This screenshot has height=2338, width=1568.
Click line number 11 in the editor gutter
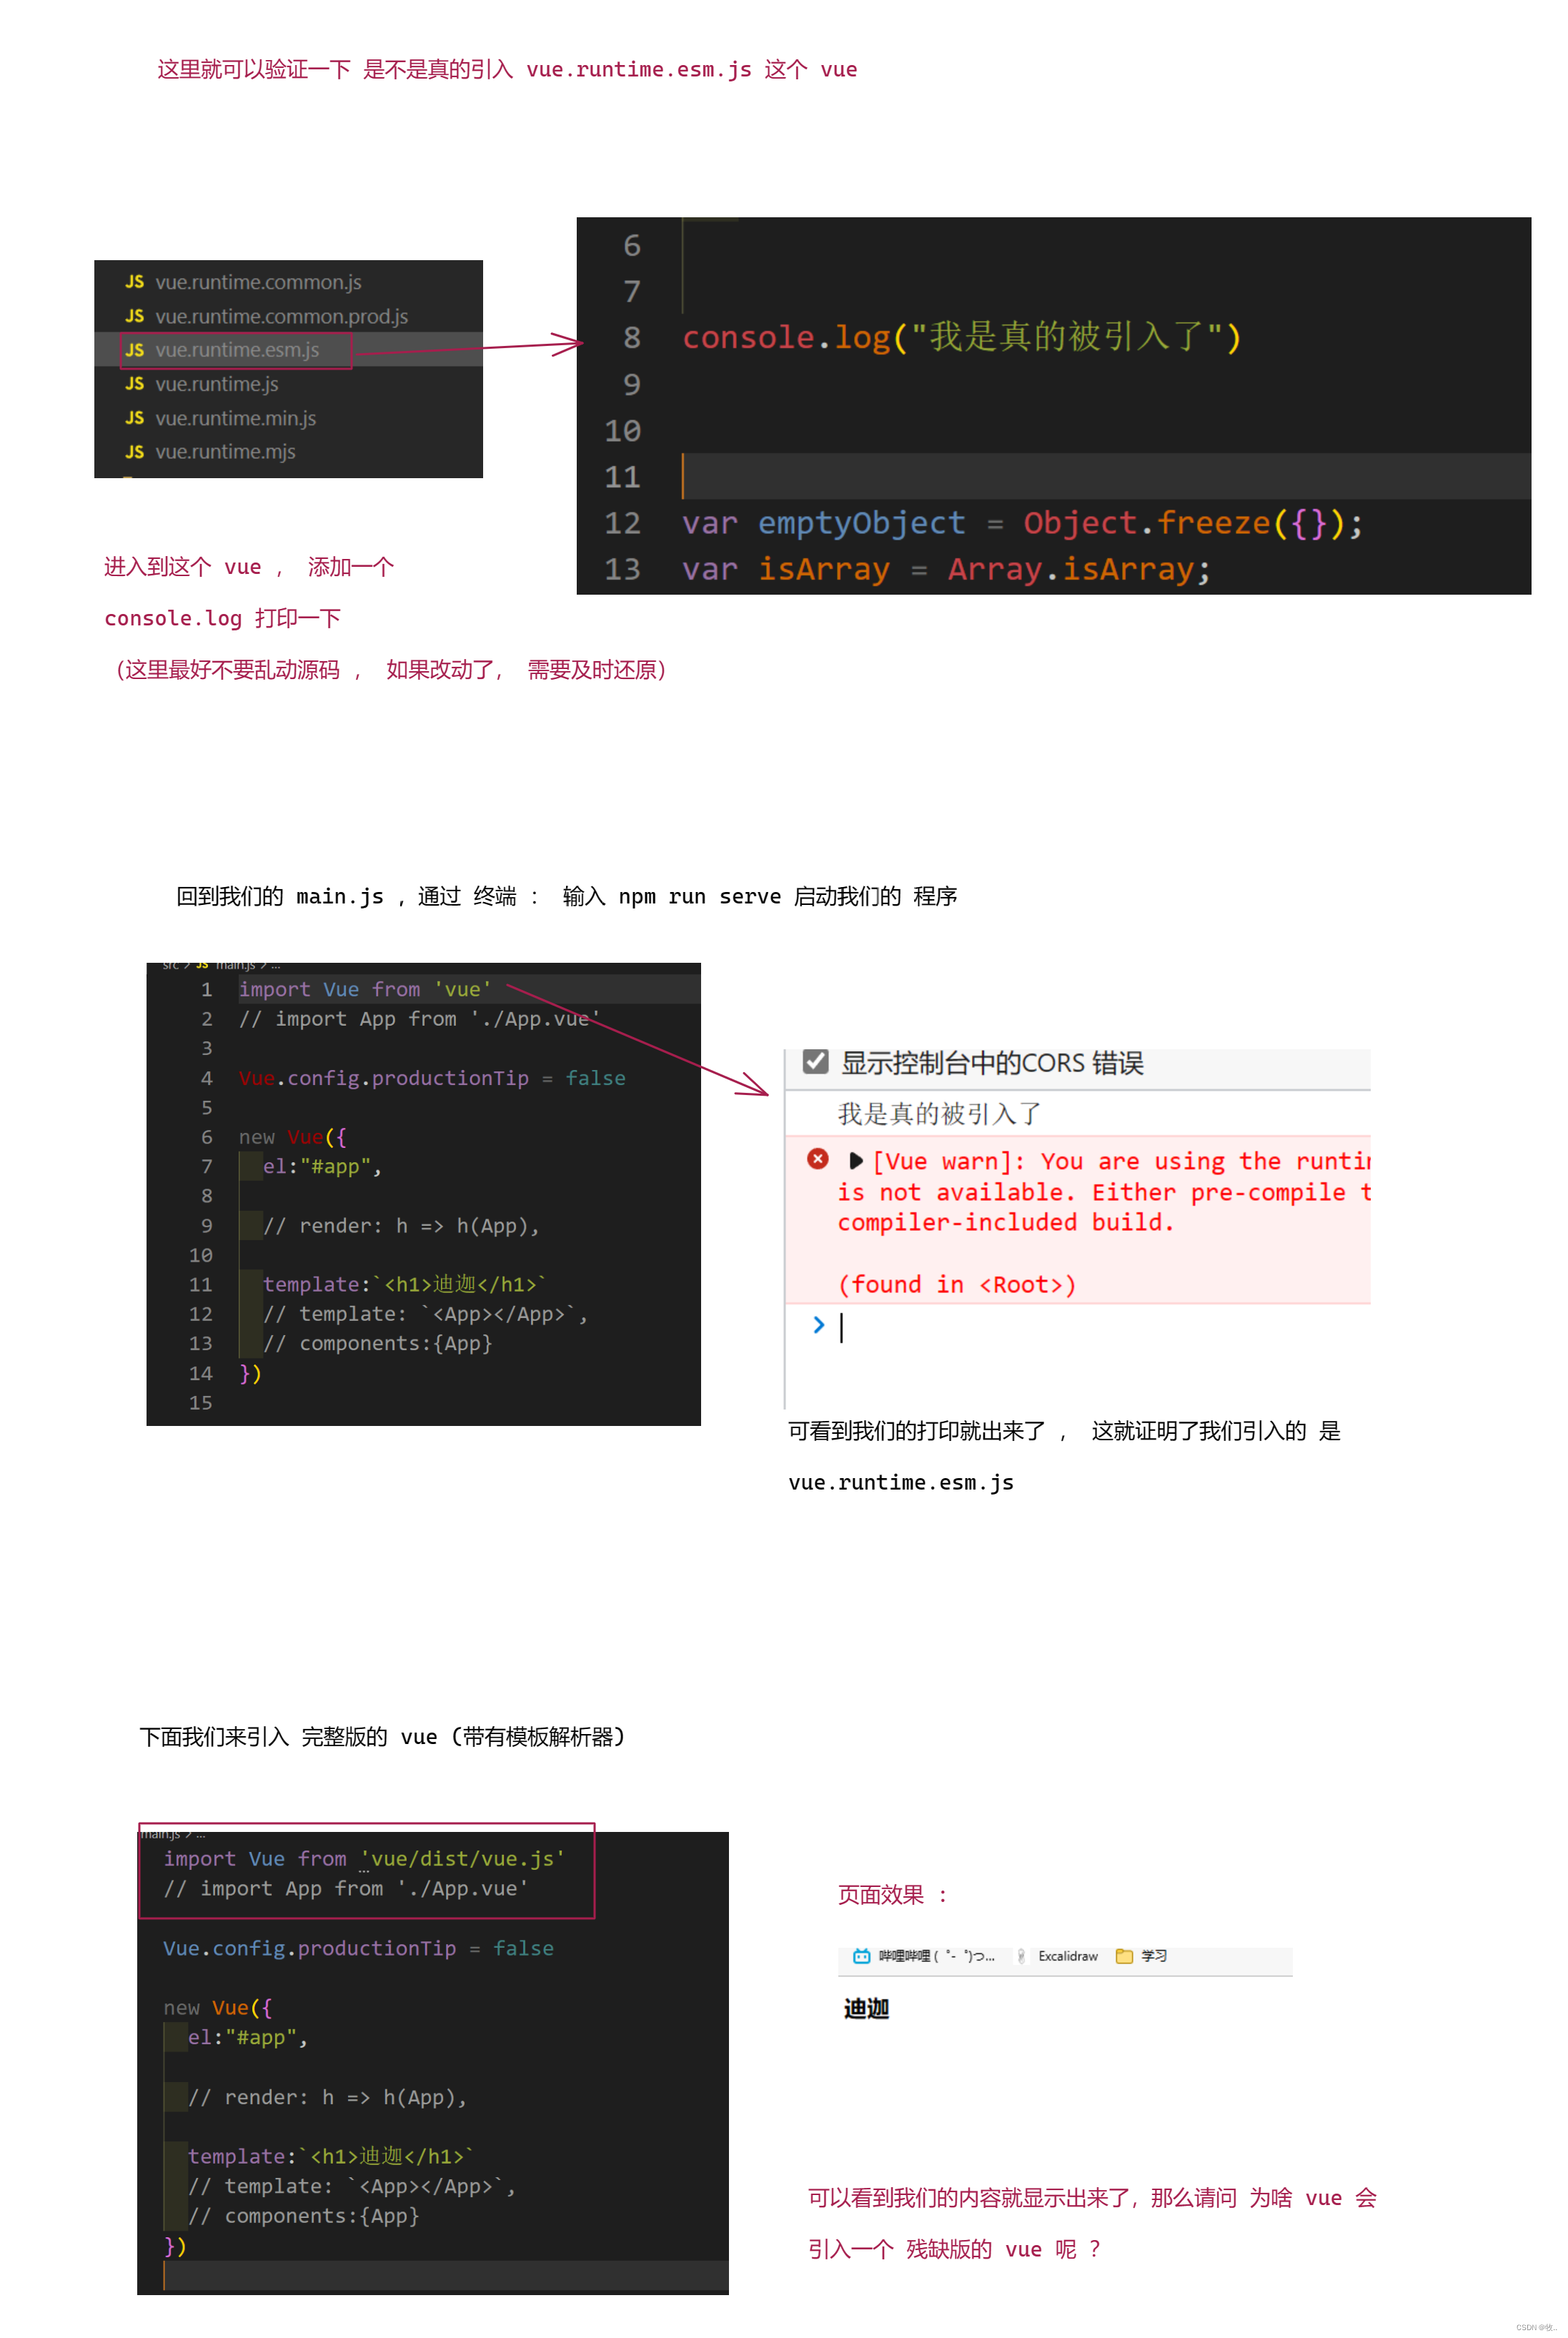tap(622, 477)
